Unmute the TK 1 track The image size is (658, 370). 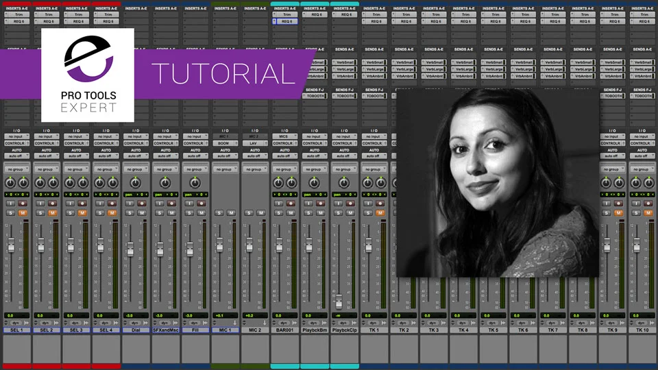(x=380, y=213)
